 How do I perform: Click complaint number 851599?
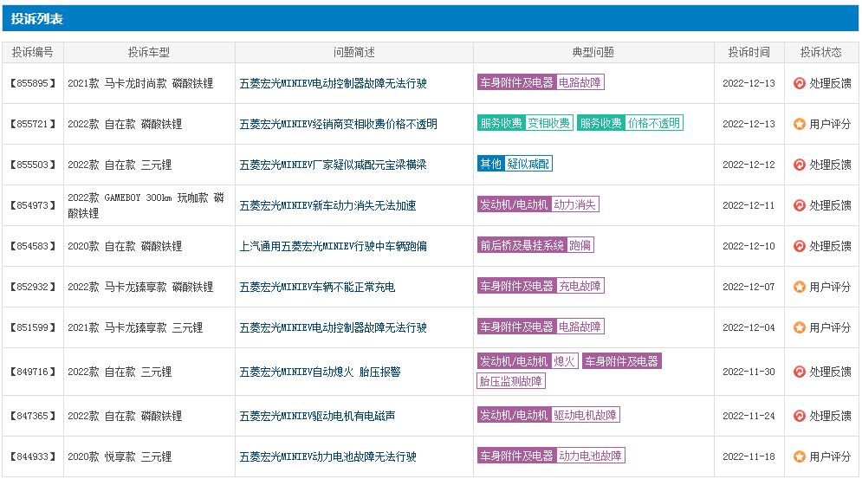[x=33, y=327]
